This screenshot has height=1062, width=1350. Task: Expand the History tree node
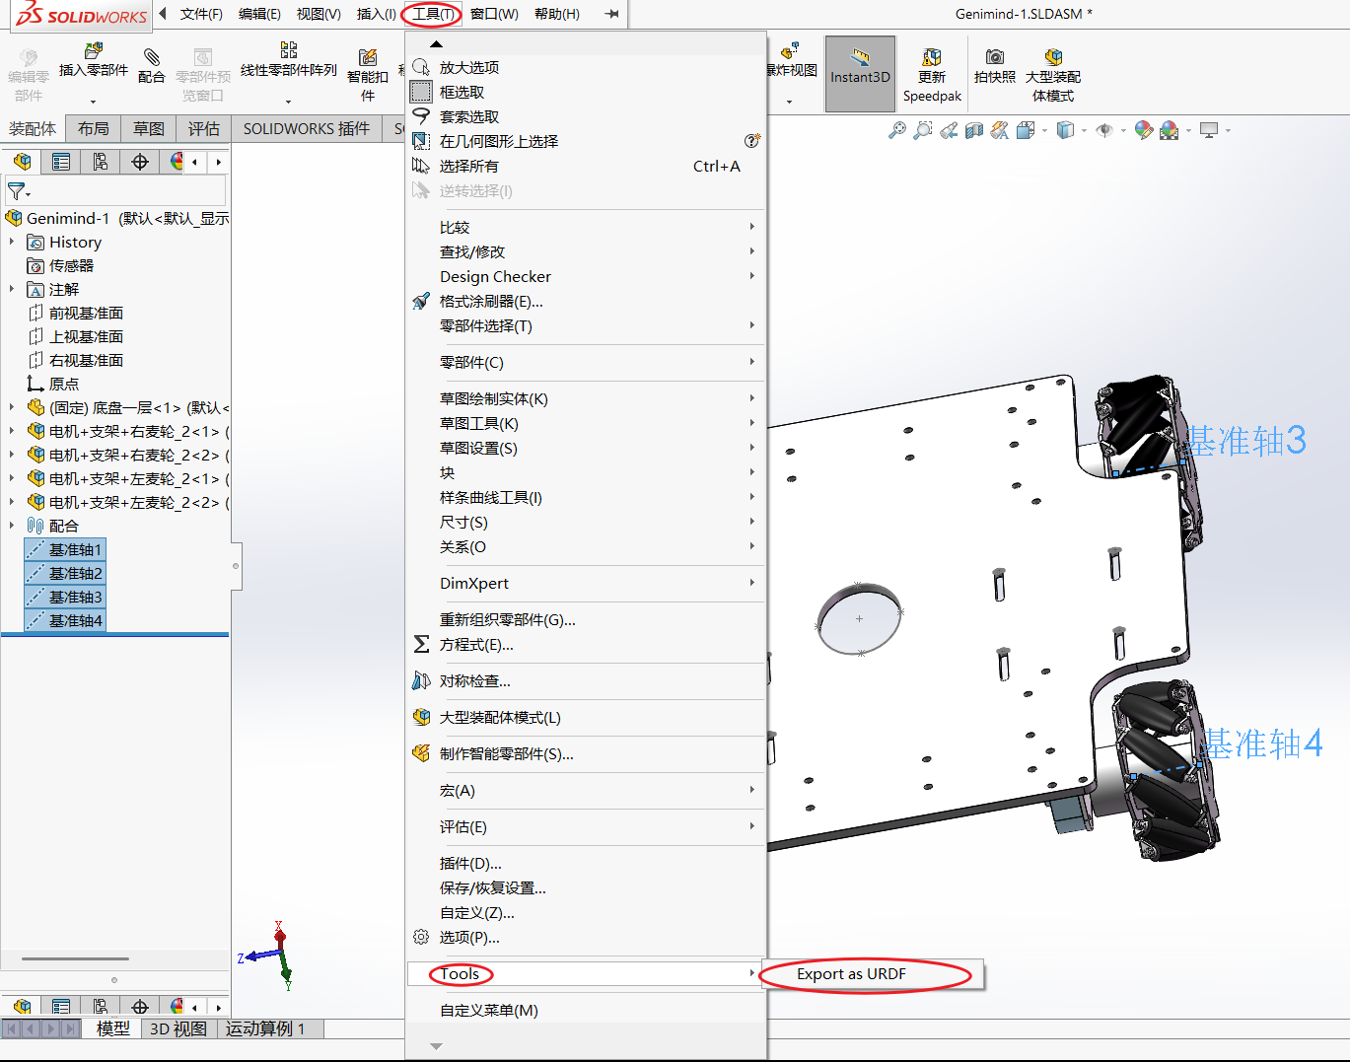[12, 242]
